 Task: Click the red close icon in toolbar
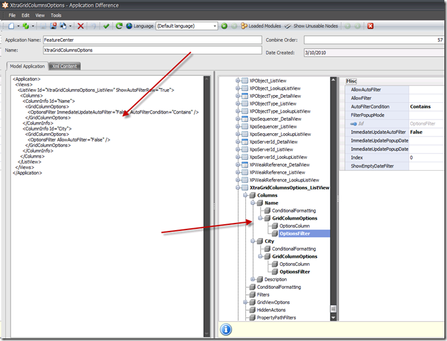point(371,26)
